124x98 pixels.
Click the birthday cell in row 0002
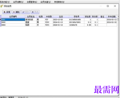point(61,22)
